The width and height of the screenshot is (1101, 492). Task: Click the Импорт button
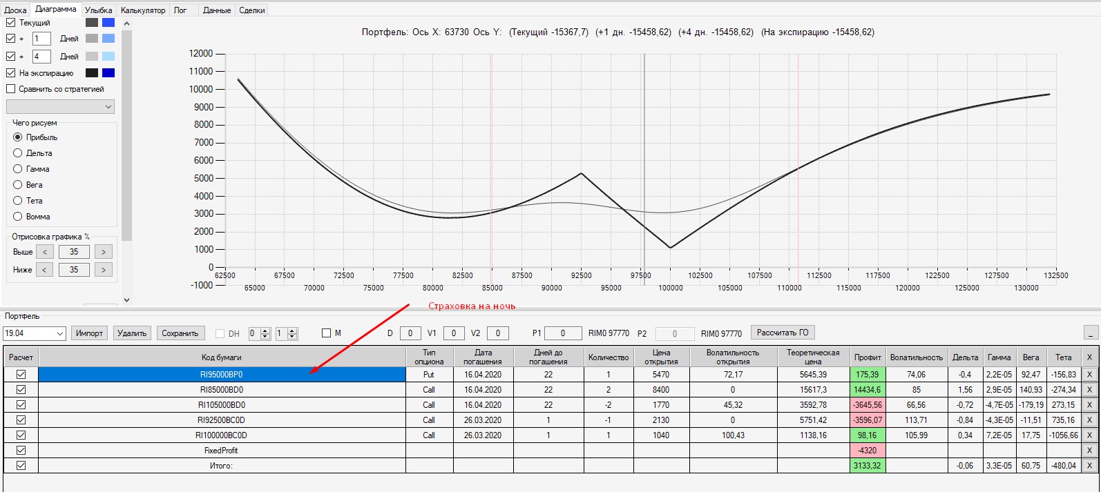click(89, 333)
